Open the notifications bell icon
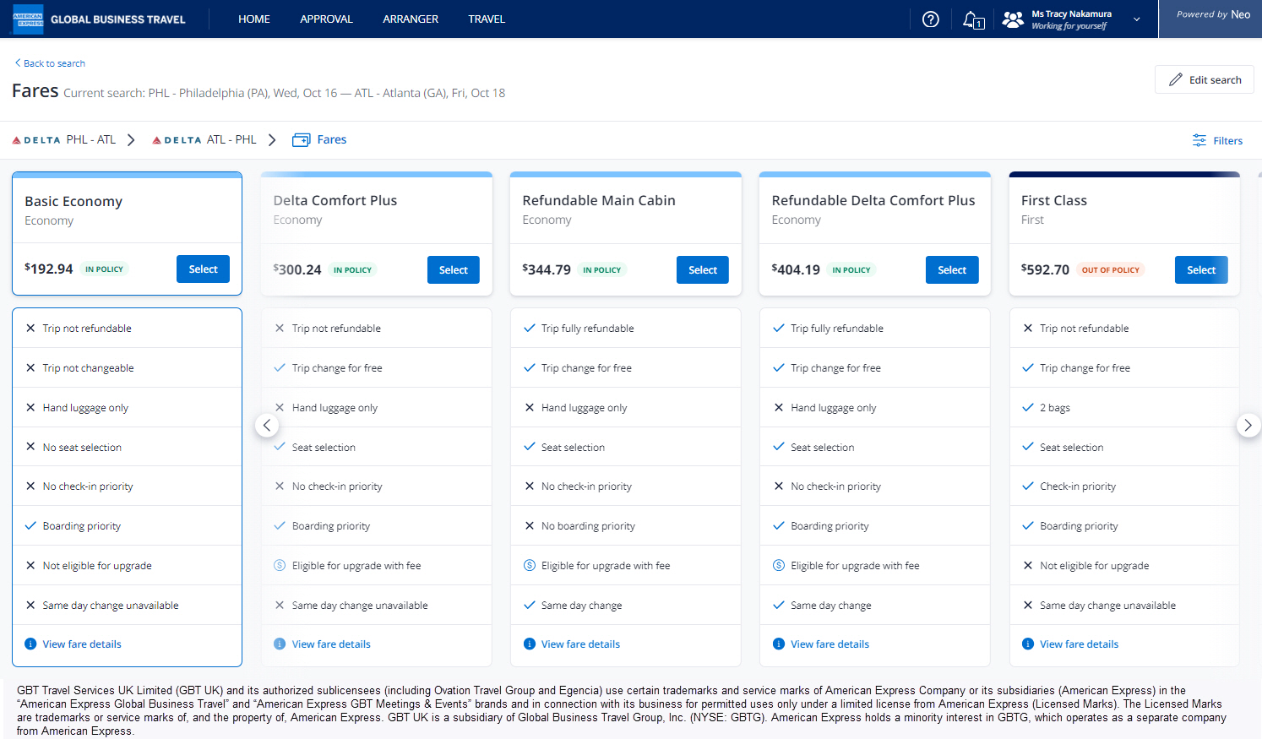The image size is (1262, 739). [x=974, y=19]
